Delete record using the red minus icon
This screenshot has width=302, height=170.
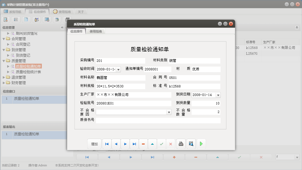[x=143, y=144]
